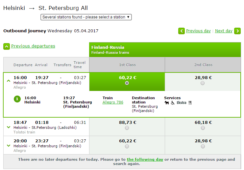This screenshot has height=170, width=244.
Task: Open the Allegro 786 train link
Action: (x=113, y=102)
